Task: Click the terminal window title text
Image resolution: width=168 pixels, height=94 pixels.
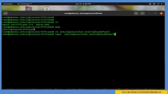Action: click(x=83, y=13)
